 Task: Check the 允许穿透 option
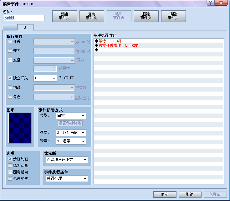[10, 179]
